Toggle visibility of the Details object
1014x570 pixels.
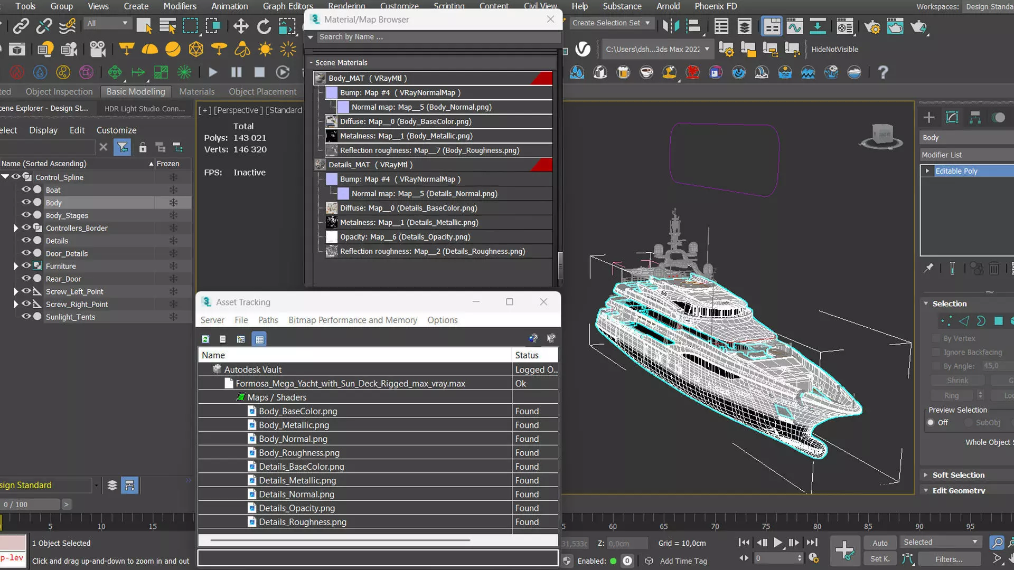point(25,240)
